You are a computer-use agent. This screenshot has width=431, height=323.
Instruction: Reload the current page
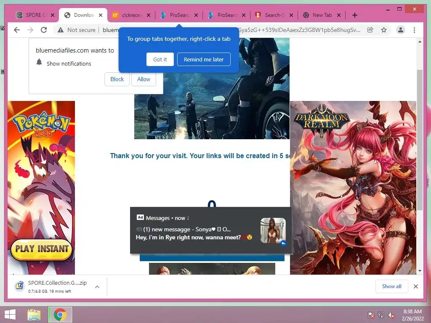tap(44, 30)
